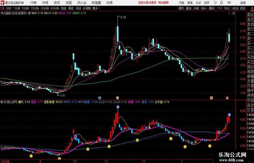Switch to 1分钟 period tab
The height and width of the screenshot is (163, 254).
(17, 8)
